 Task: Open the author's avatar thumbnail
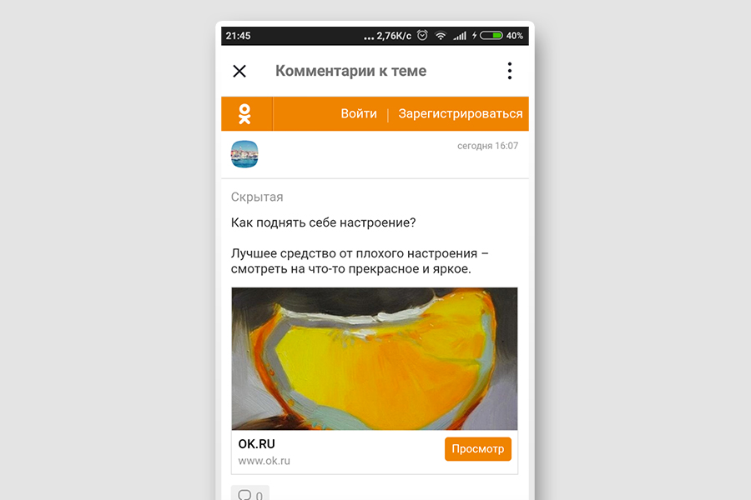(x=244, y=154)
